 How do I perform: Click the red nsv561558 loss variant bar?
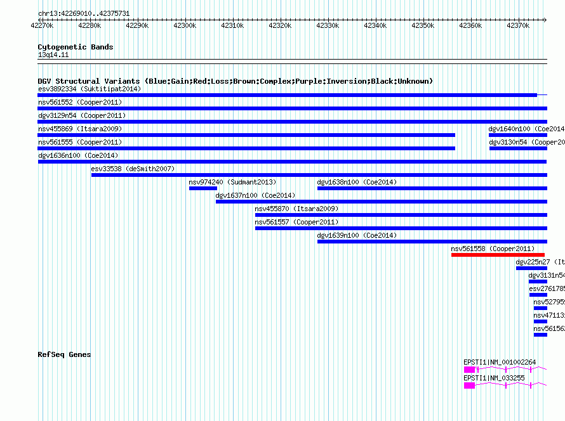pos(498,255)
